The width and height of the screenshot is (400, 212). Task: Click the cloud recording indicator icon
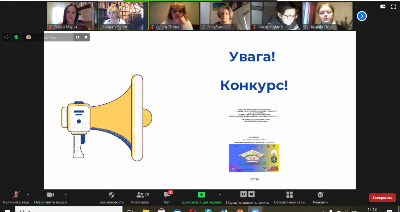28,37
